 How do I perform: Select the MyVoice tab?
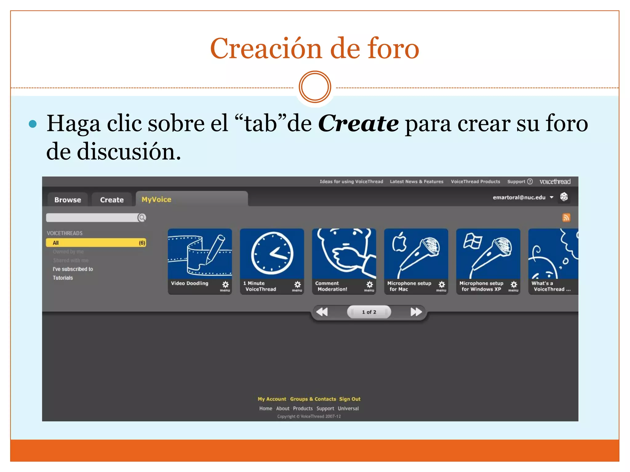191,199
